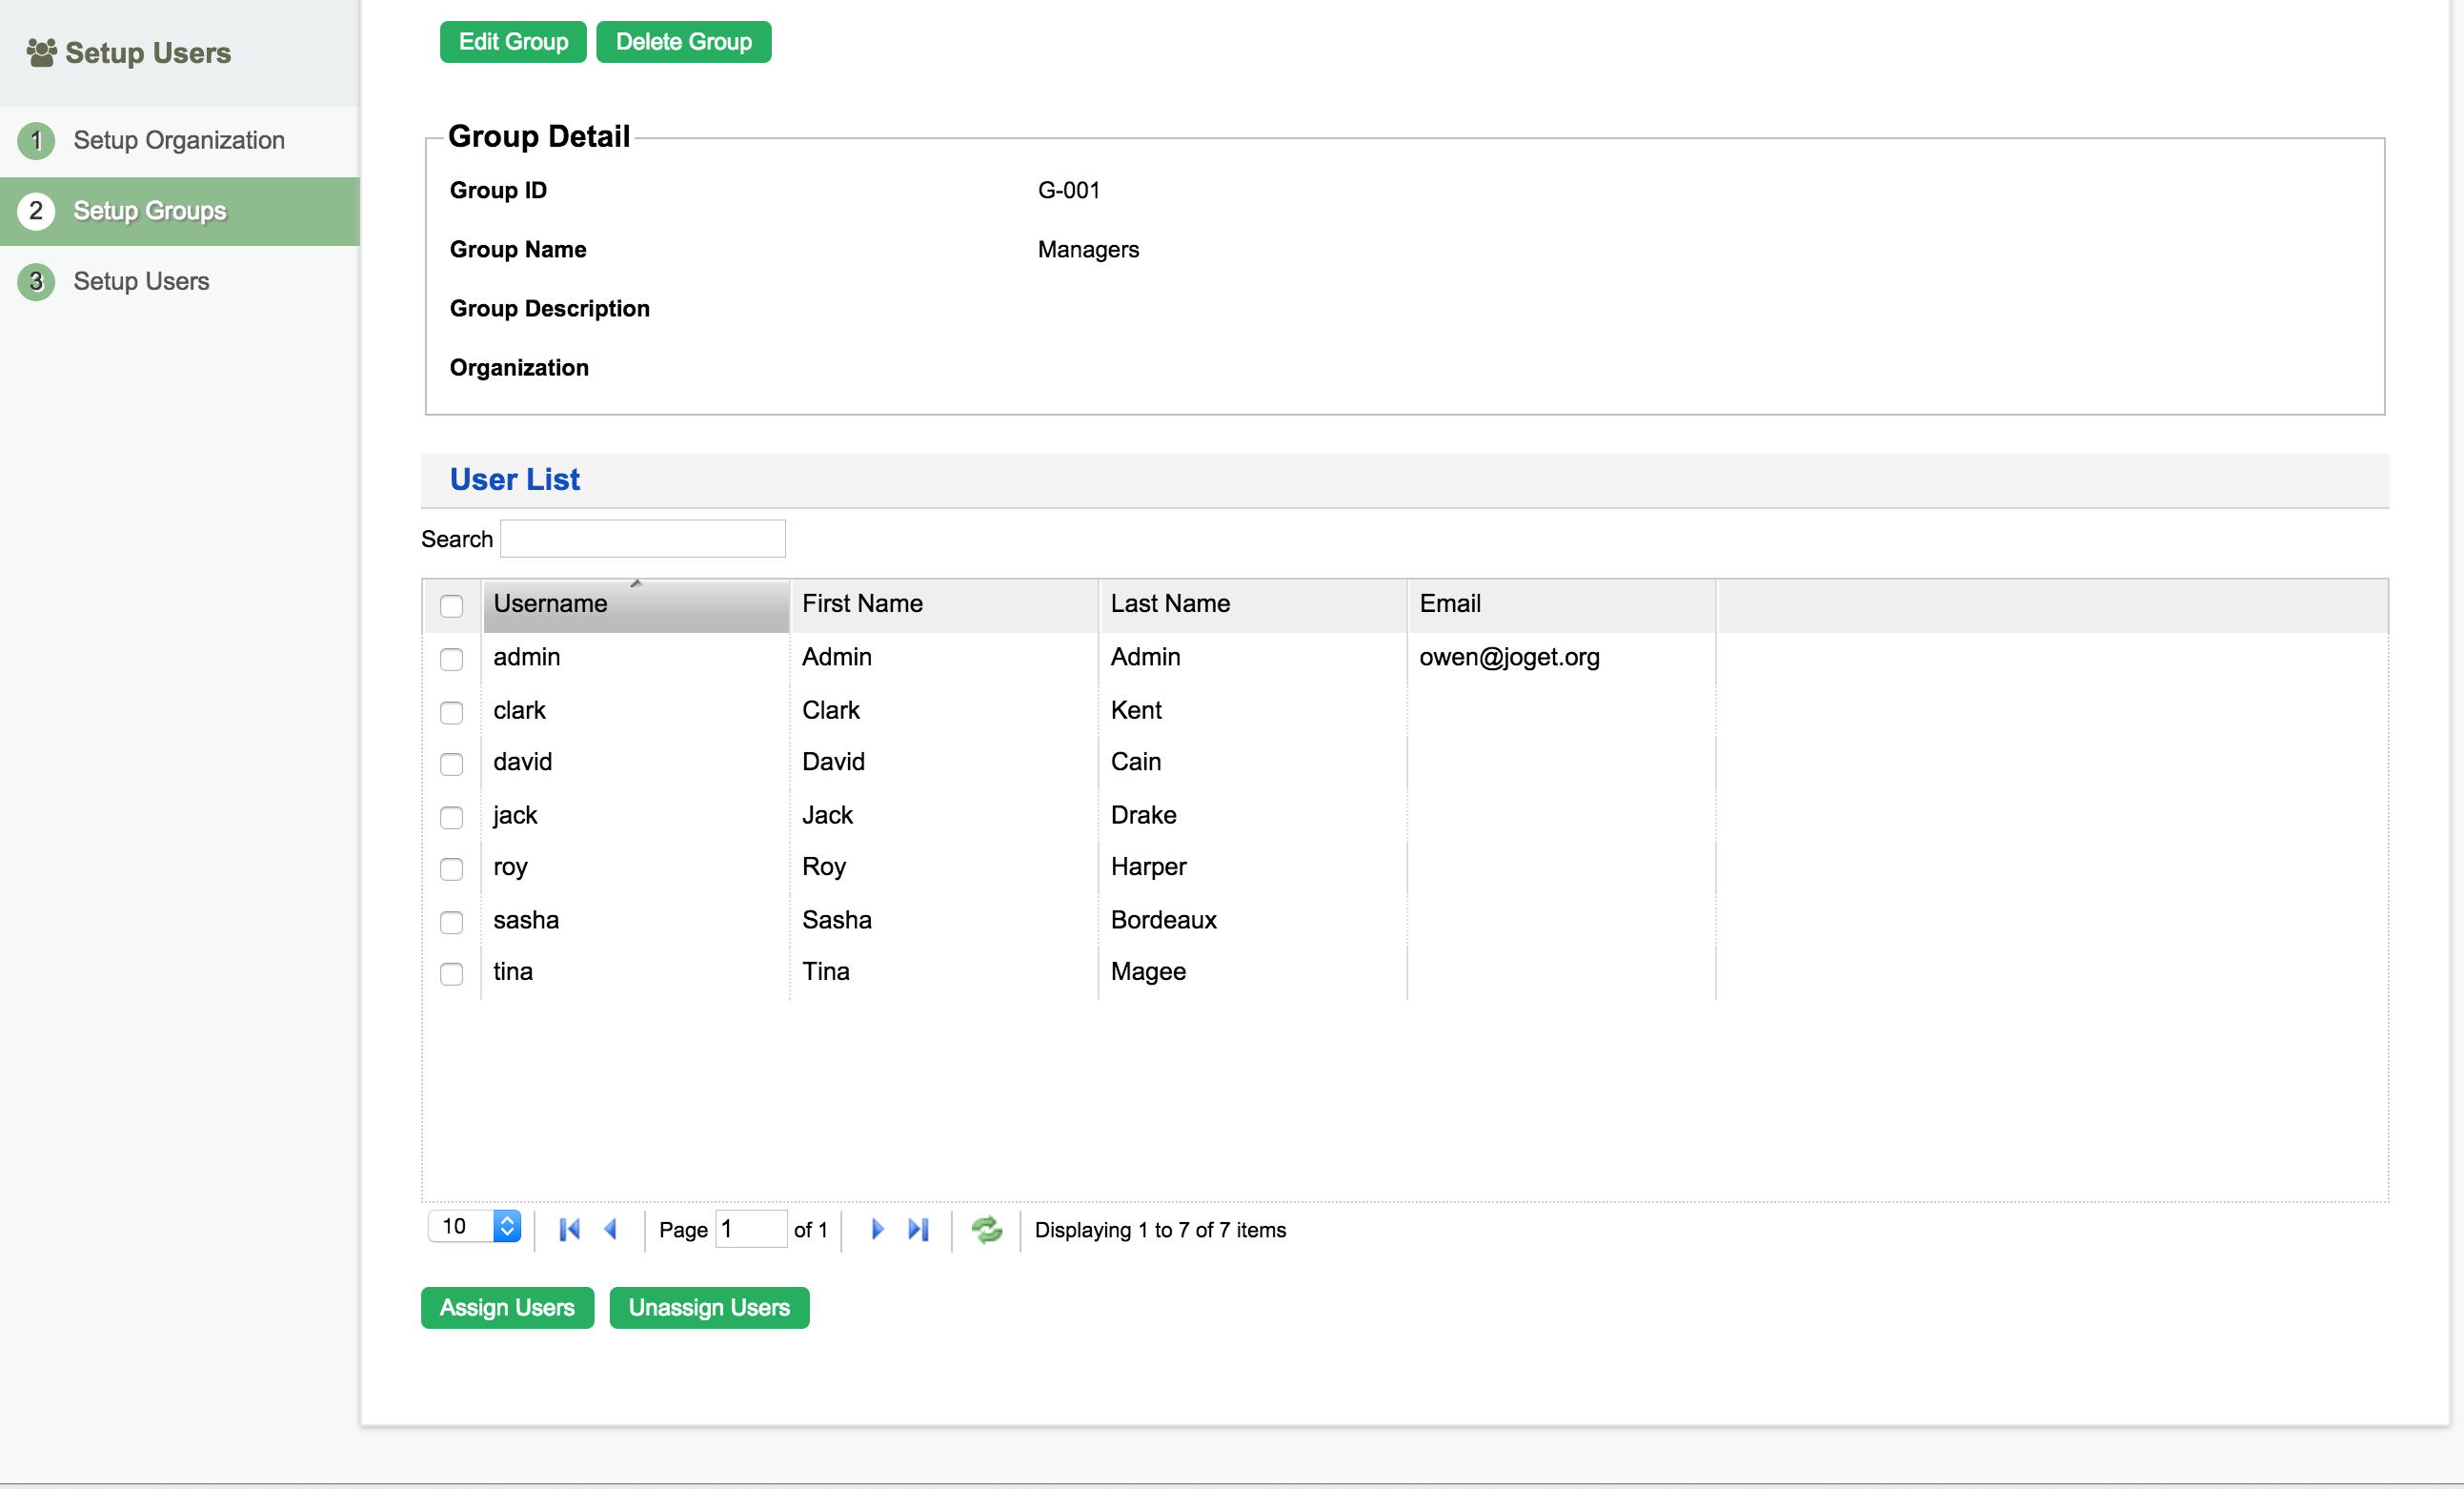Image resolution: width=2464 pixels, height=1489 pixels.
Task: Open Setup Organization in the sidebar
Action: (x=178, y=140)
